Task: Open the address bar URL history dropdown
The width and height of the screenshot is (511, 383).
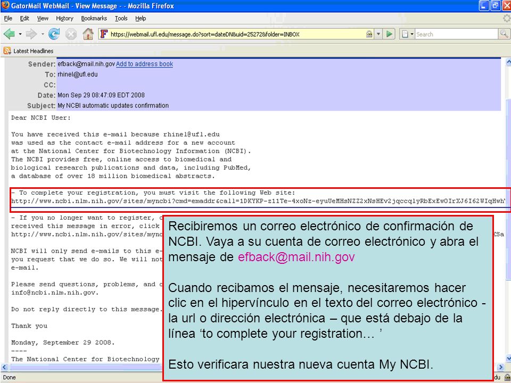Action: click(x=378, y=34)
